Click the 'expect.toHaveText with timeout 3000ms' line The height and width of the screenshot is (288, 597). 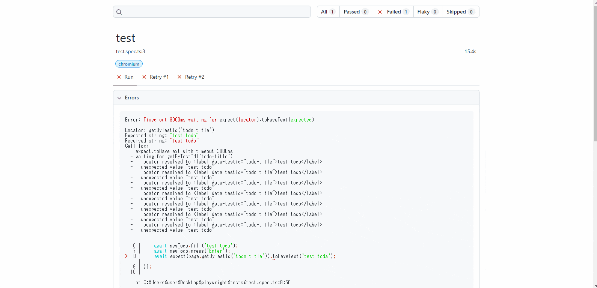[x=182, y=151]
